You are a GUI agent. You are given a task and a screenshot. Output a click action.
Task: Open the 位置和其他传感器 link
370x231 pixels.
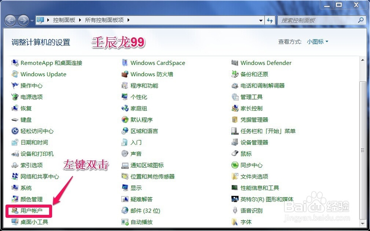[x=152, y=177]
